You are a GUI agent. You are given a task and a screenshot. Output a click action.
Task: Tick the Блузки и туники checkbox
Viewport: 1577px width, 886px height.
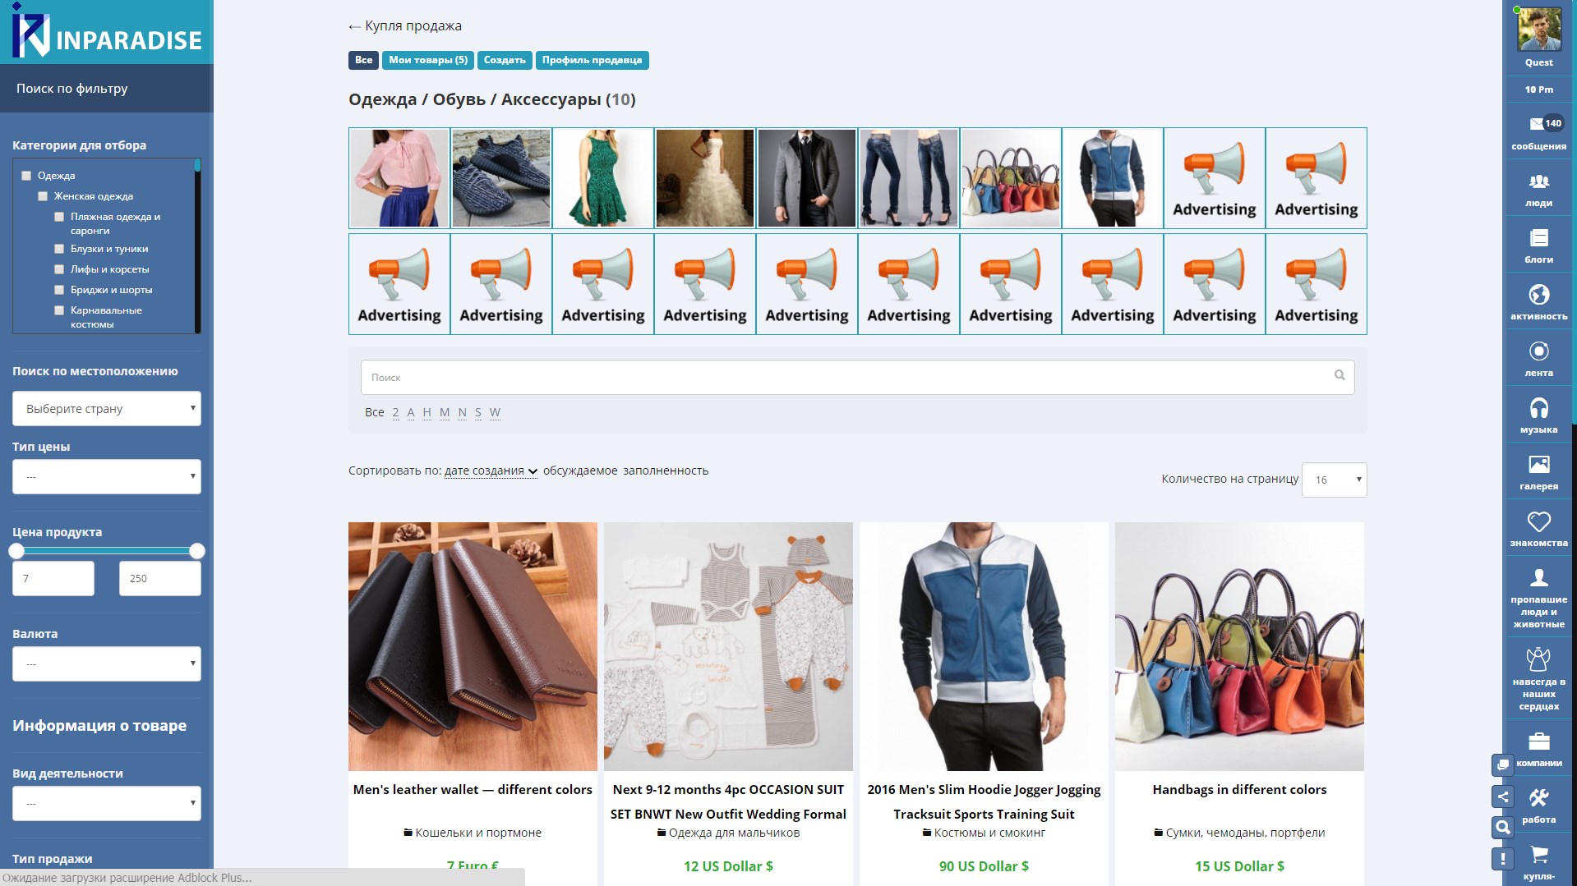59,249
